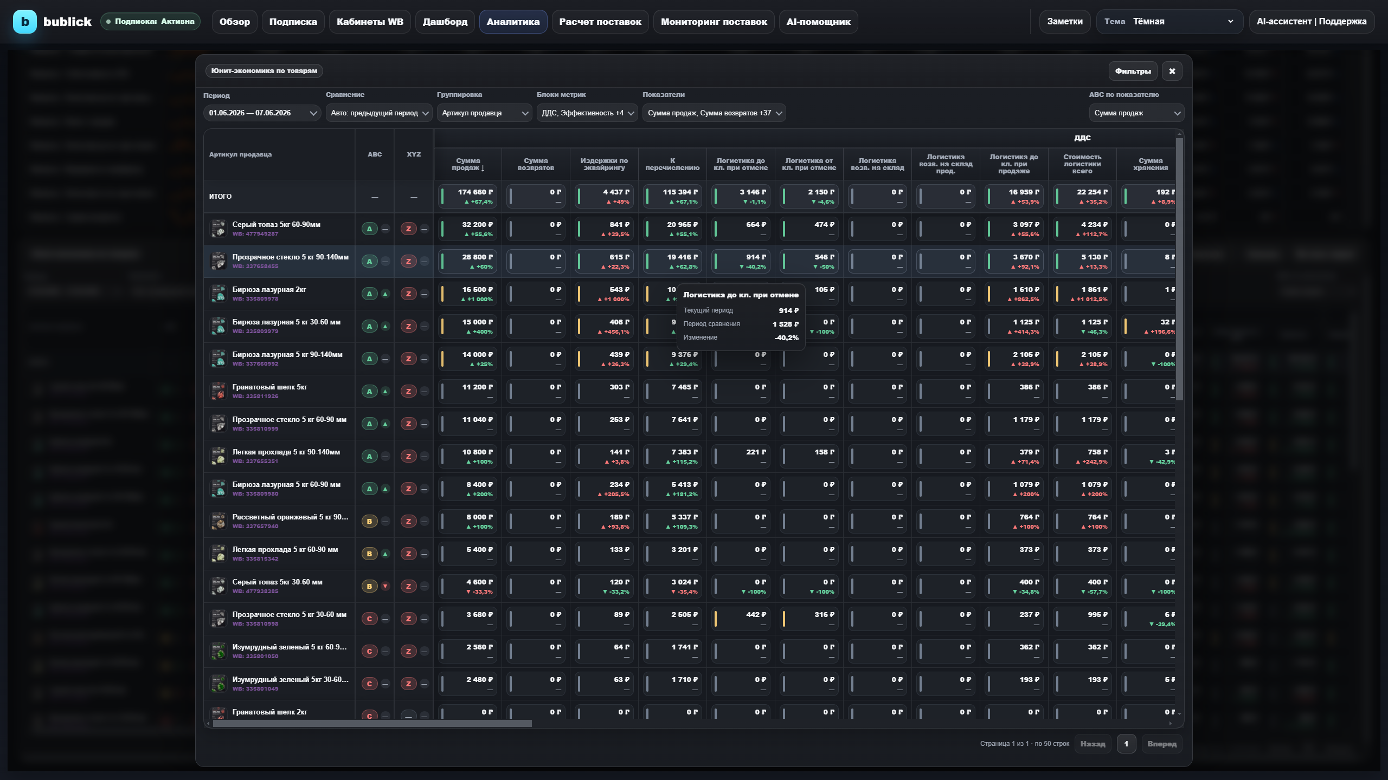Click the Фильтры button
The height and width of the screenshot is (780, 1388).
click(1133, 71)
